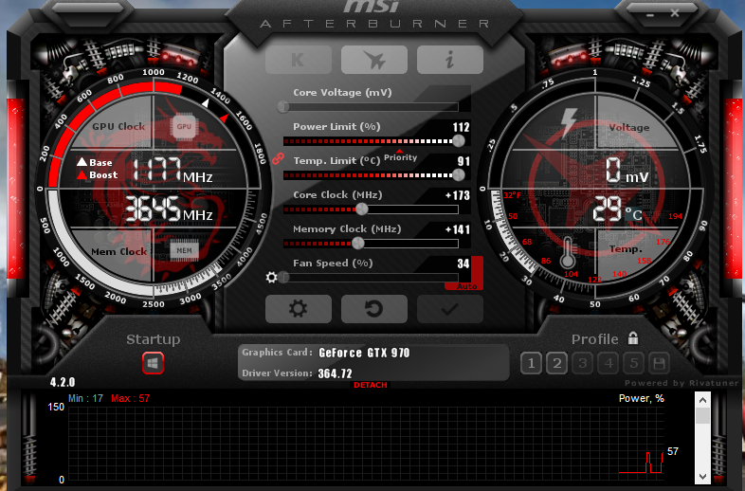
Task: Click the Memory Clock value +141
Action: 458,229
